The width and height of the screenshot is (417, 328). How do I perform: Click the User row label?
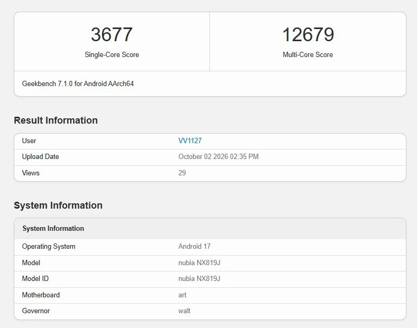[x=29, y=140]
